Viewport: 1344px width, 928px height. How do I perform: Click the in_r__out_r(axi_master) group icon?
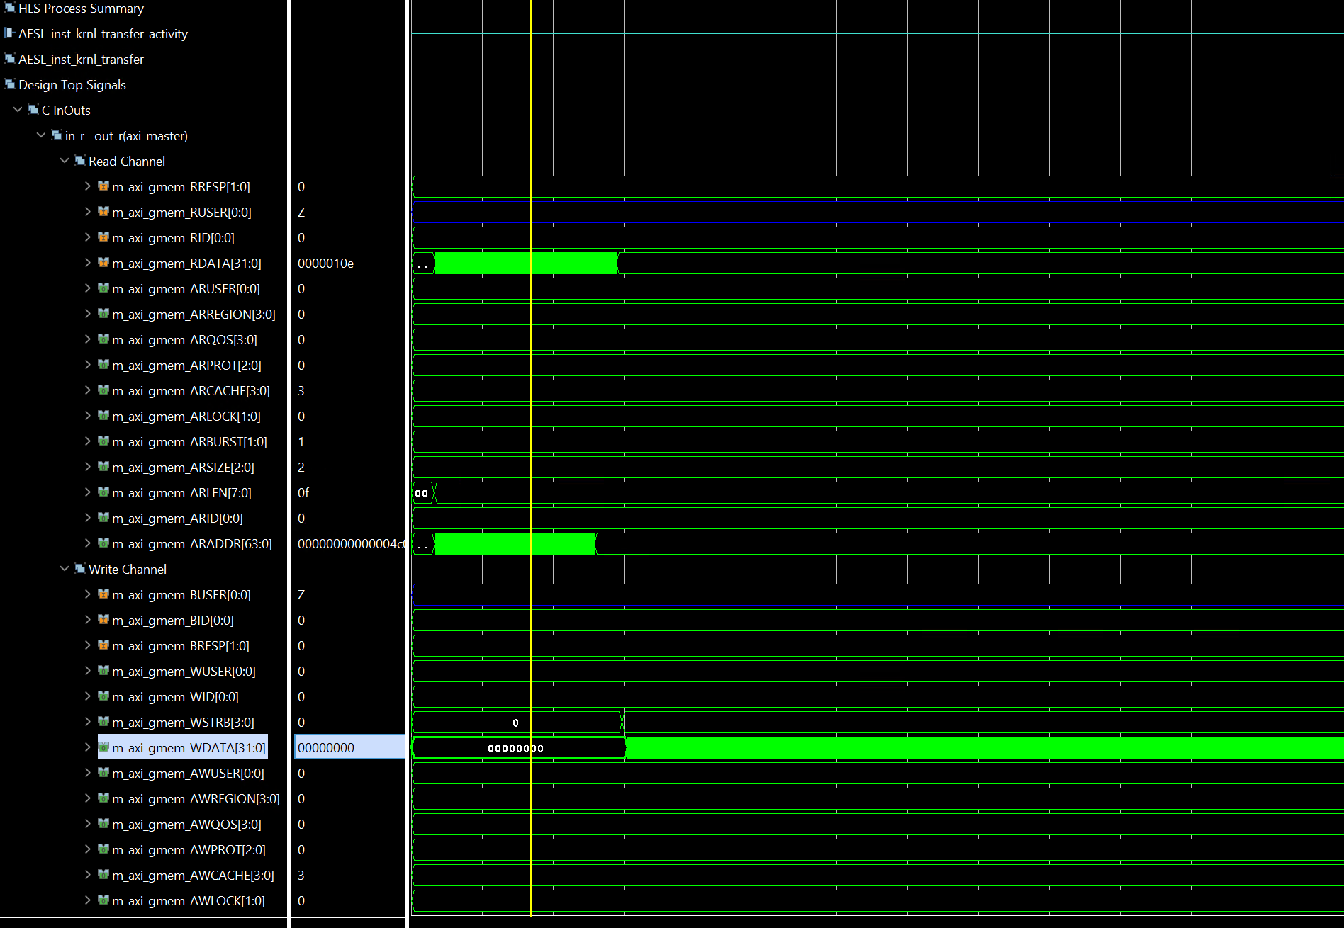(x=57, y=135)
